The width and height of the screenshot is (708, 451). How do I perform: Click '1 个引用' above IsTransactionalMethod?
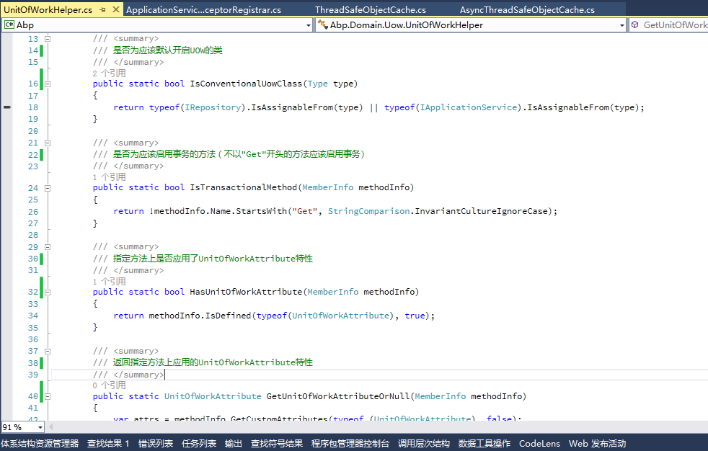(110, 177)
